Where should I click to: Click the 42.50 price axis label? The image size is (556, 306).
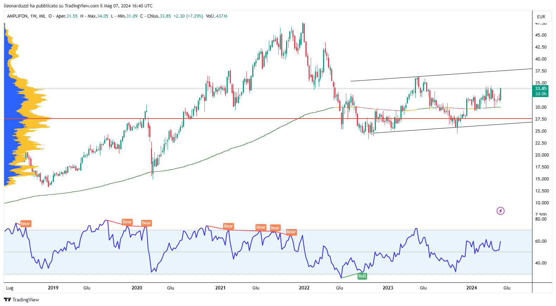click(x=541, y=47)
